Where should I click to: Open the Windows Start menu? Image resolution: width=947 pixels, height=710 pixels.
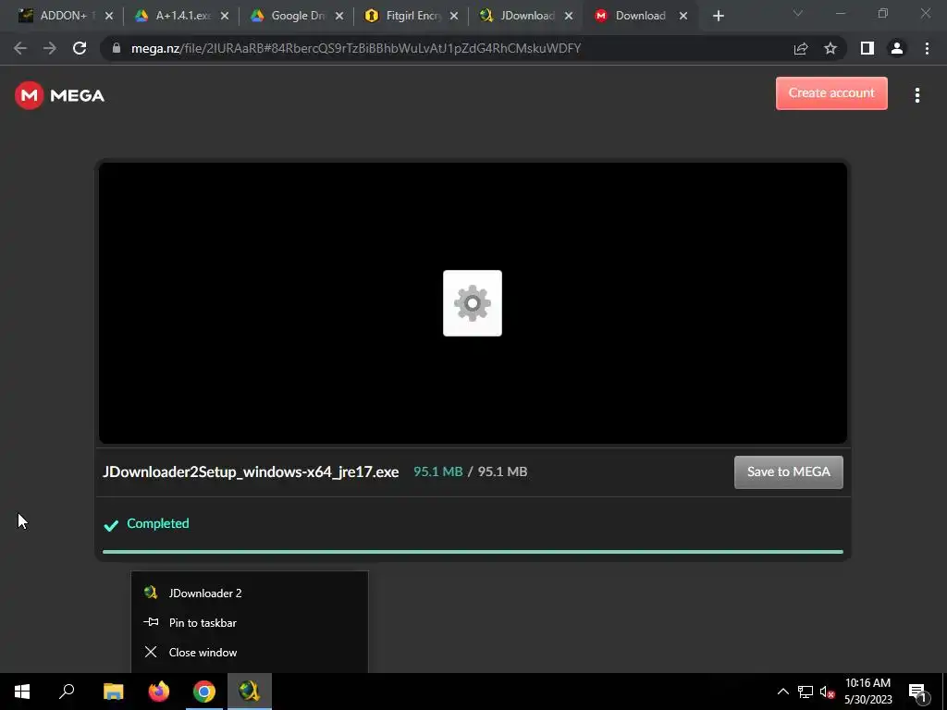pos(22,692)
